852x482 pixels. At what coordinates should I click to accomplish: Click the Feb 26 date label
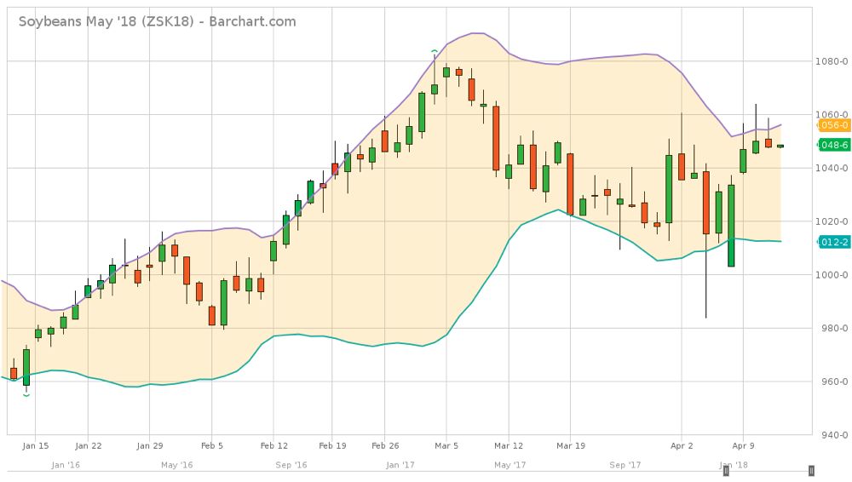point(385,446)
